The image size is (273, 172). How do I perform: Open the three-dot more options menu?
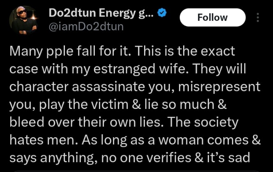tap(258, 18)
